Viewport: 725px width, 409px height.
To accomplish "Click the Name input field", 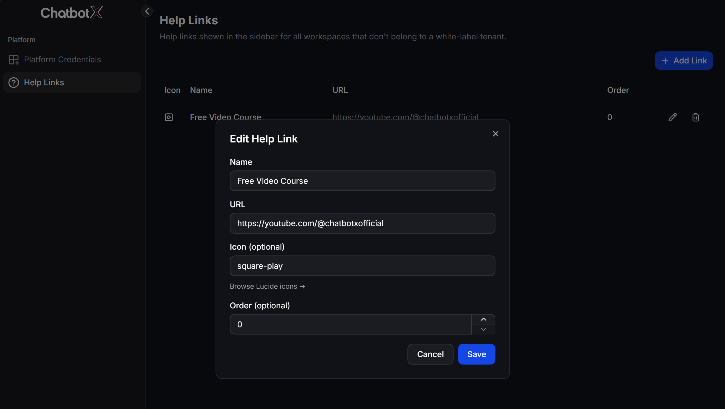I will pos(362,181).
